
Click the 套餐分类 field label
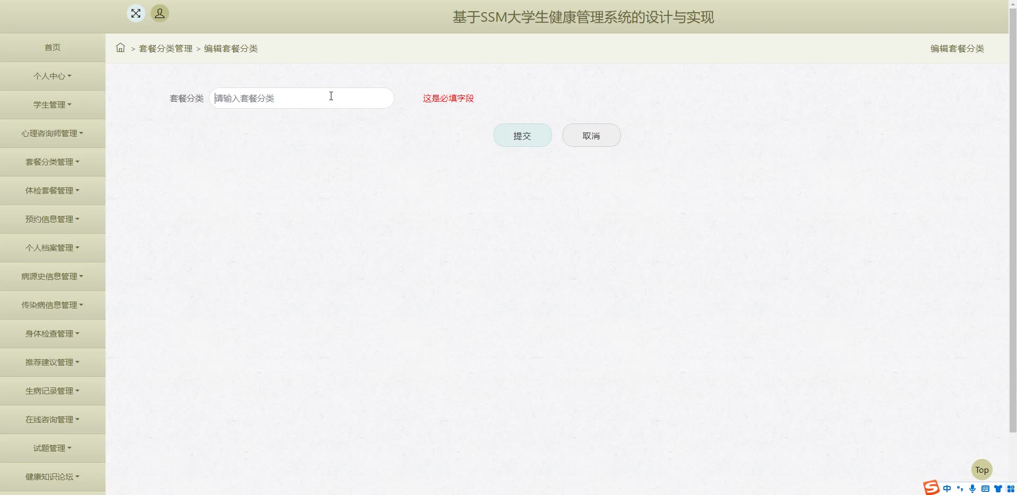(x=187, y=98)
